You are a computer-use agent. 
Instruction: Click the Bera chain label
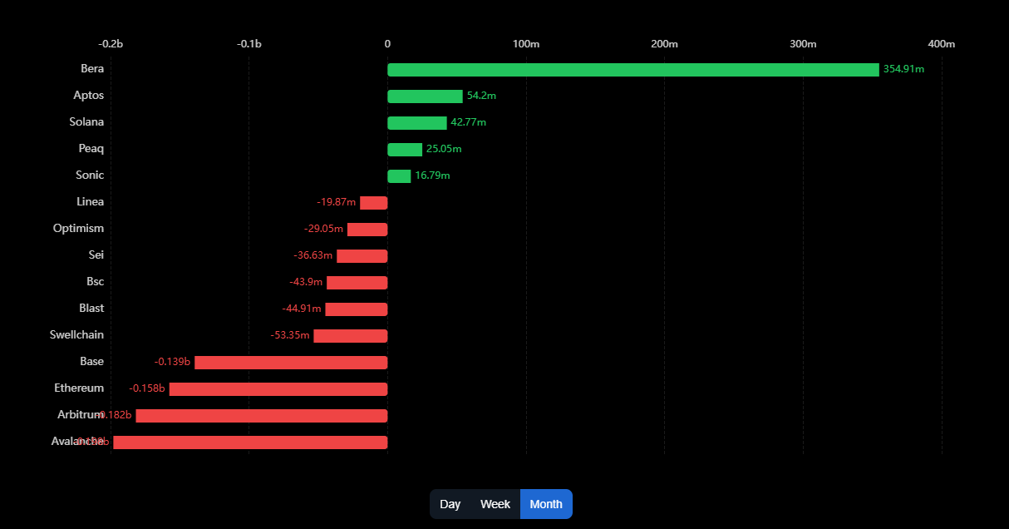[x=92, y=69]
